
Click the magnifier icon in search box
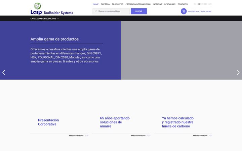96,11
